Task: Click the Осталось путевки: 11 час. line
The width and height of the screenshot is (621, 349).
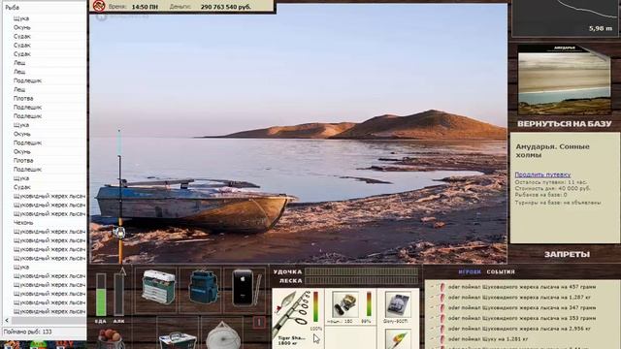Action: coord(551,182)
